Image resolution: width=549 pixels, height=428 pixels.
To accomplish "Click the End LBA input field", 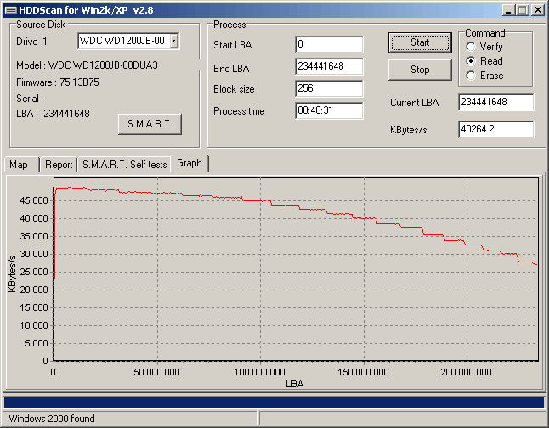I will [329, 66].
